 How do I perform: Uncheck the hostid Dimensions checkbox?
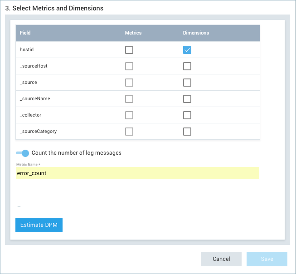click(x=187, y=50)
